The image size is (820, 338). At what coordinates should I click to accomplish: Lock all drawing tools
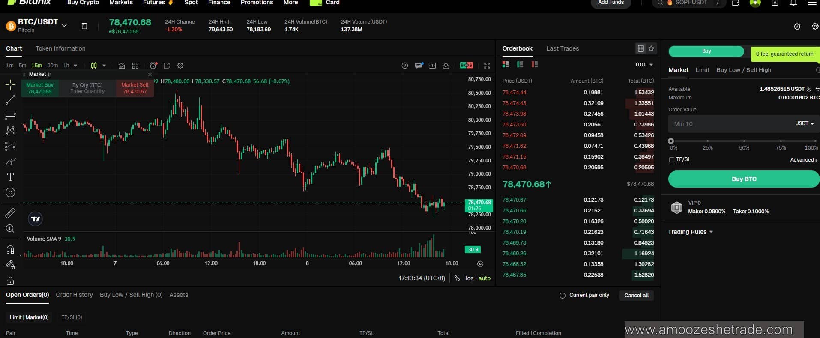(x=10, y=281)
